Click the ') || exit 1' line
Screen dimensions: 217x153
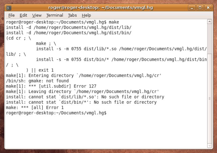click(40, 70)
